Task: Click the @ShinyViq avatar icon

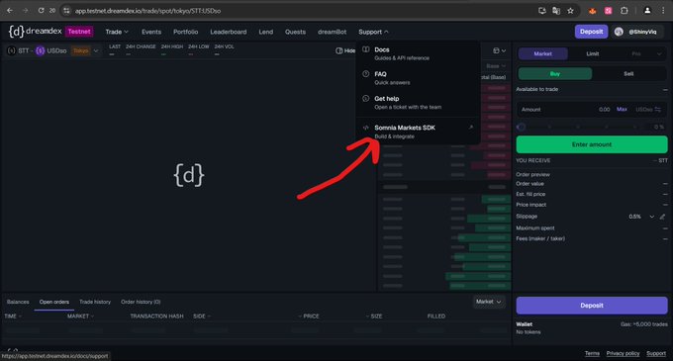Action: tap(619, 32)
